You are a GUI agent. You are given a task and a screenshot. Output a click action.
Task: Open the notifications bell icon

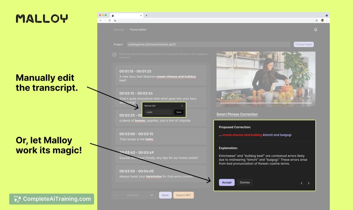(316, 30)
